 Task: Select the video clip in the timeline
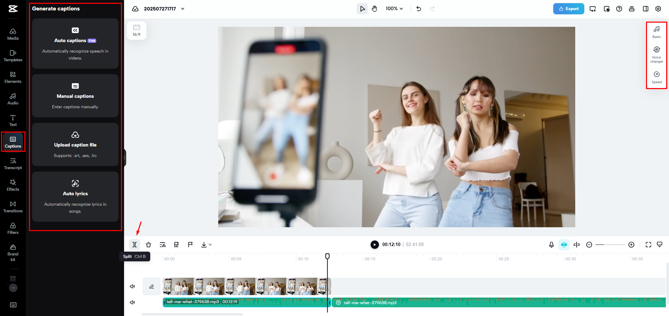247,286
